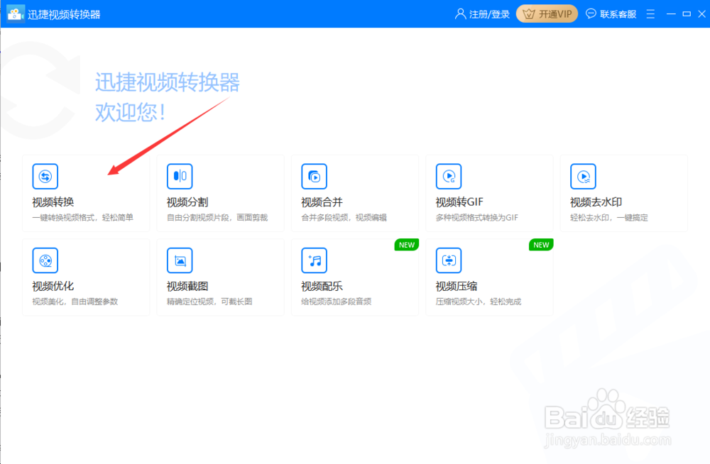Click the NEW badge on 视频压缩 card

coord(541,245)
